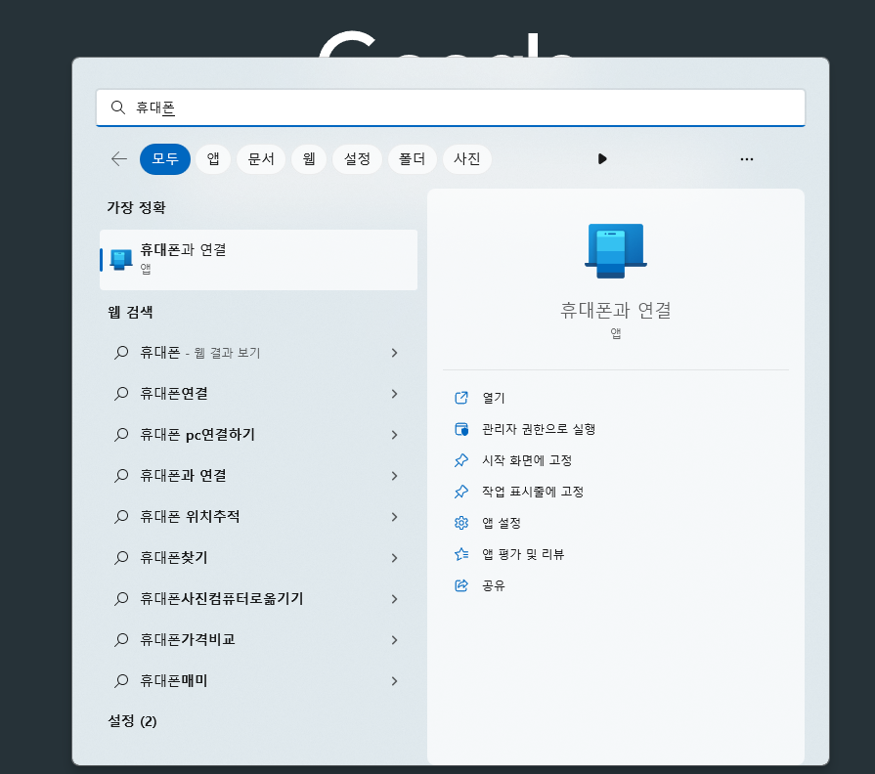875x774 pixels.
Task: Click the star icon beside 앱 평가 및 리뷰
Action: tap(460, 554)
